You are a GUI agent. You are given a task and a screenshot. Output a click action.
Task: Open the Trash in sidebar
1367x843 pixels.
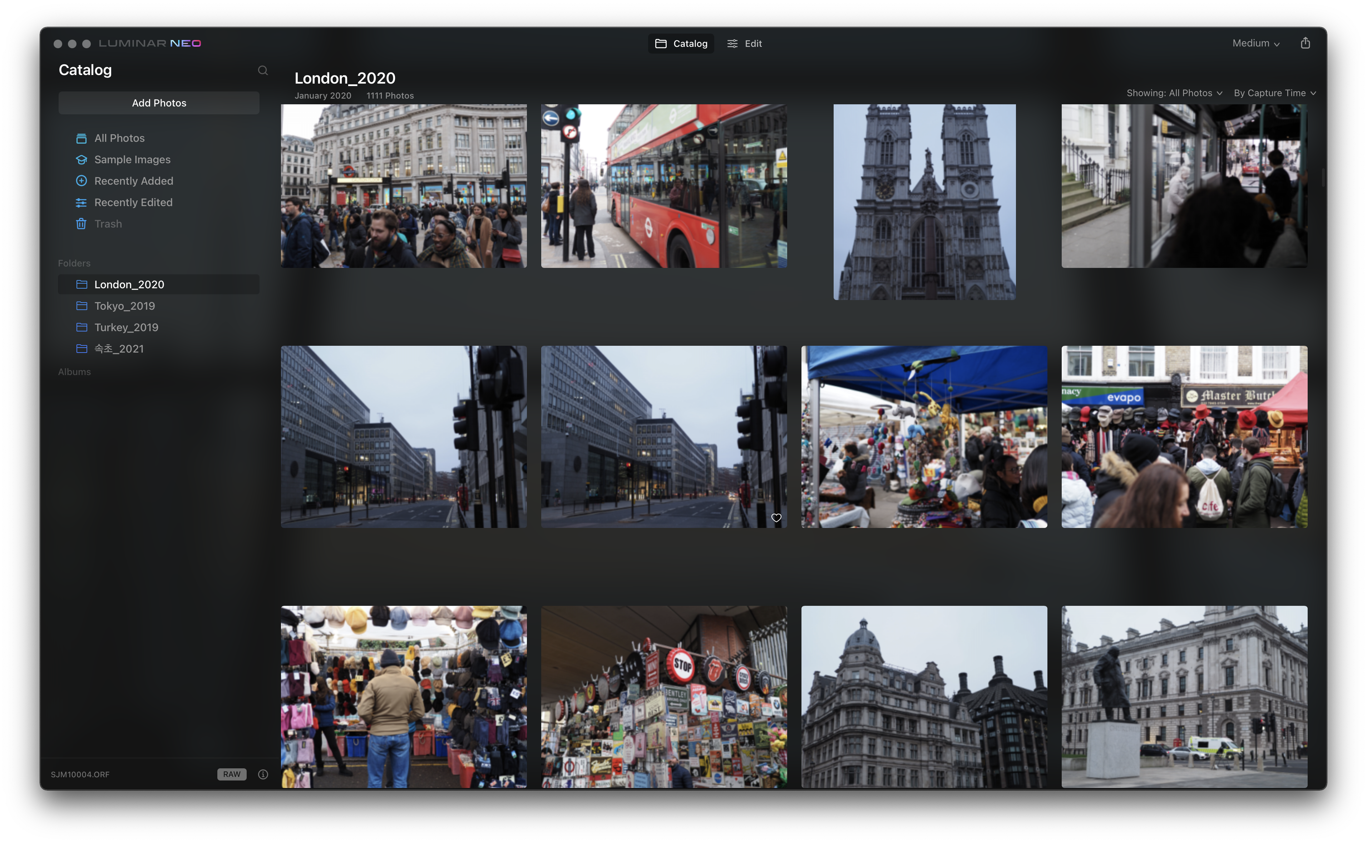pos(108,224)
